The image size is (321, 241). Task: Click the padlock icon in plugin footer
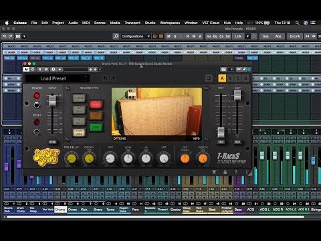(x=225, y=172)
